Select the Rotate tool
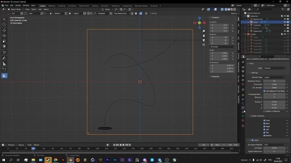This screenshot has width=291, height=163. click(x=4, y=36)
